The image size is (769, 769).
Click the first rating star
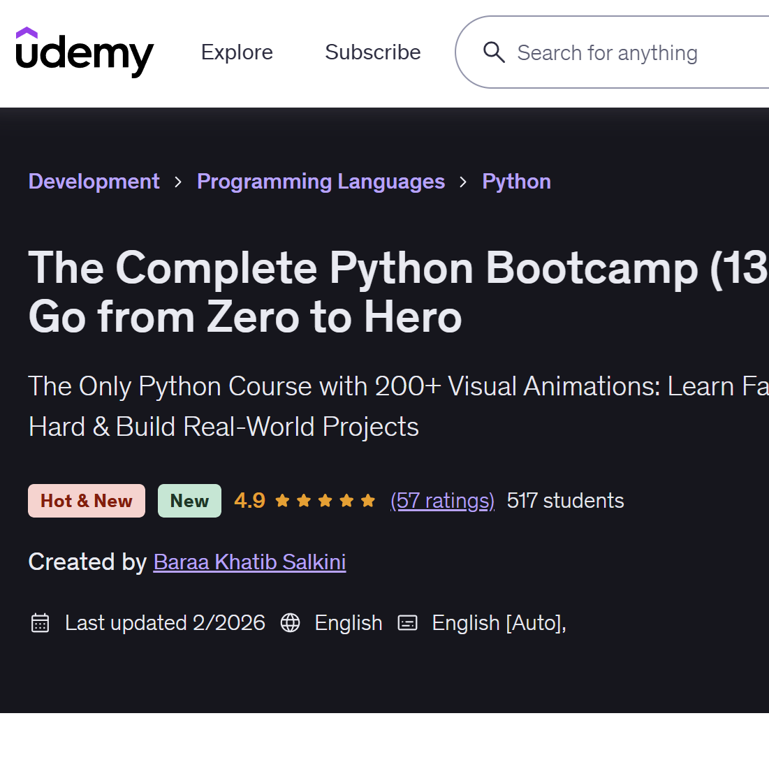click(282, 501)
